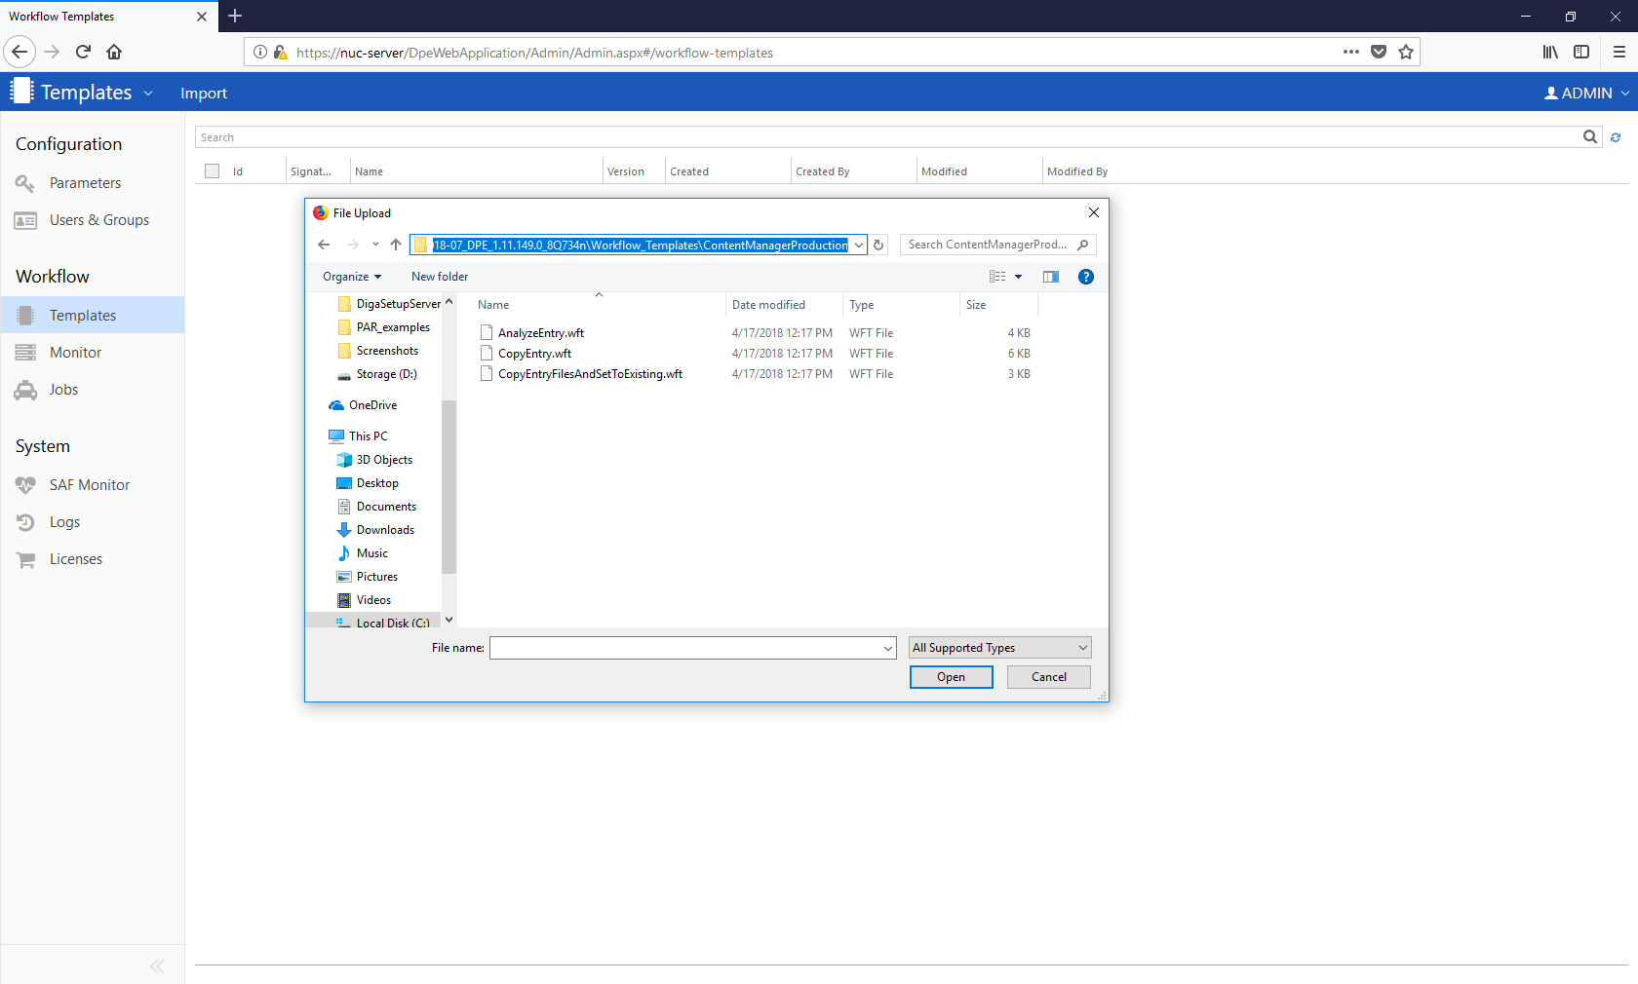Toggle the preview pane icon in the dialog
The height and width of the screenshot is (984, 1638).
[1050, 277]
